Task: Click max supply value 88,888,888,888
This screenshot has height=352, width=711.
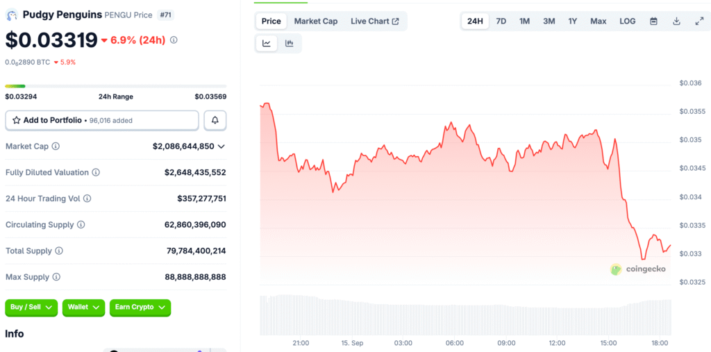Action: (196, 277)
